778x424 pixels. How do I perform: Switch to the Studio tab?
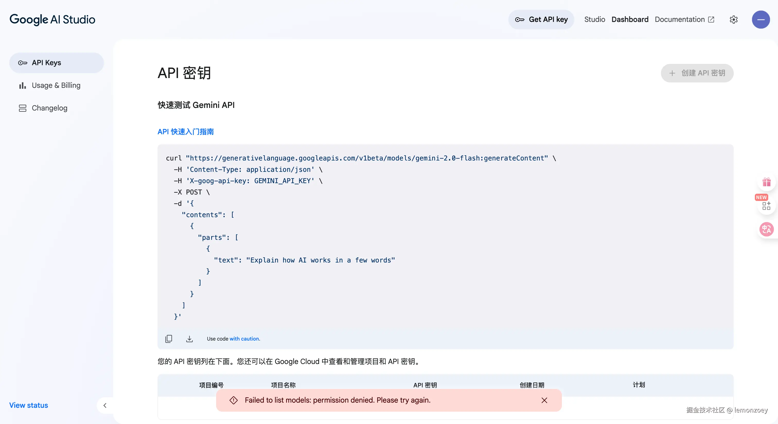tap(594, 20)
